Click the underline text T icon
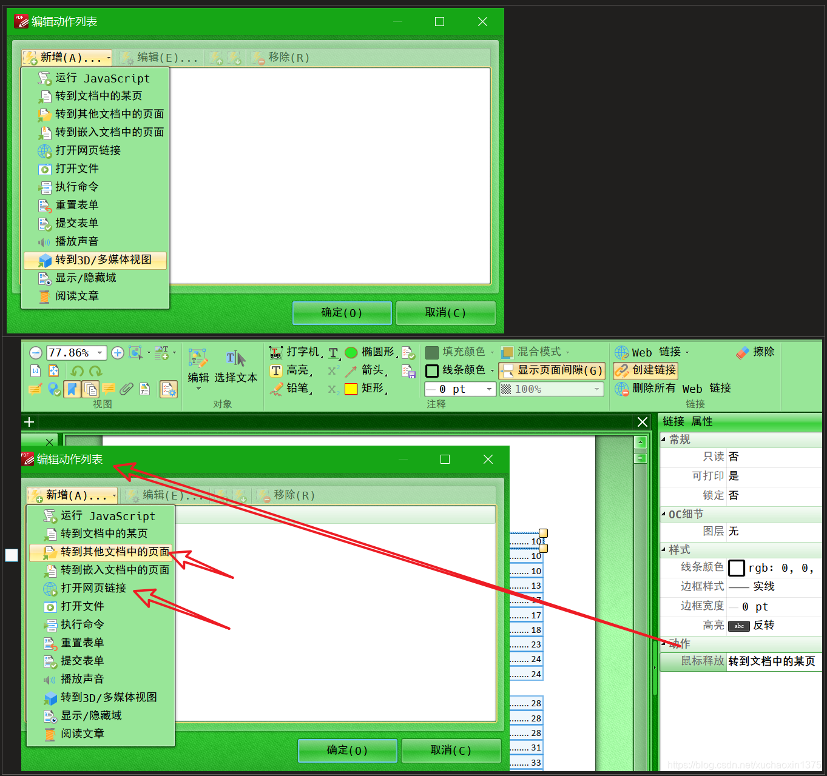827x776 pixels. click(333, 353)
